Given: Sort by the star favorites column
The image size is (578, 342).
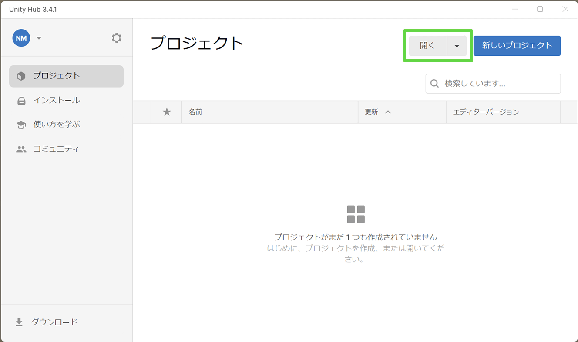Looking at the screenshot, I should (x=167, y=112).
